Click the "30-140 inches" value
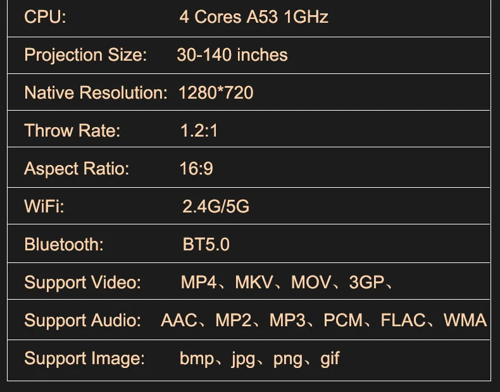This screenshot has width=500, height=392. point(232,55)
